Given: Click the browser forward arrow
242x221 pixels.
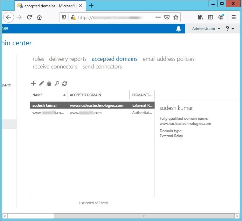Looking at the screenshot, I should click(x=19, y=17).
